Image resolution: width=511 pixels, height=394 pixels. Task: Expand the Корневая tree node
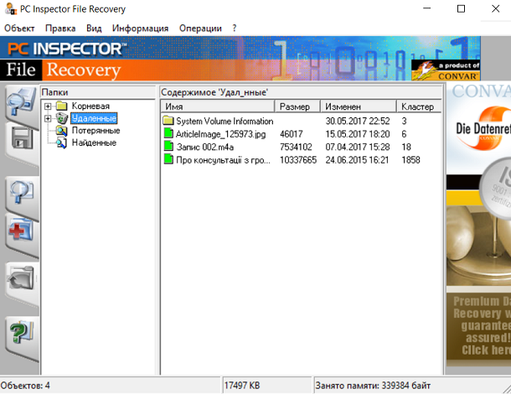(x=48, y=106)
